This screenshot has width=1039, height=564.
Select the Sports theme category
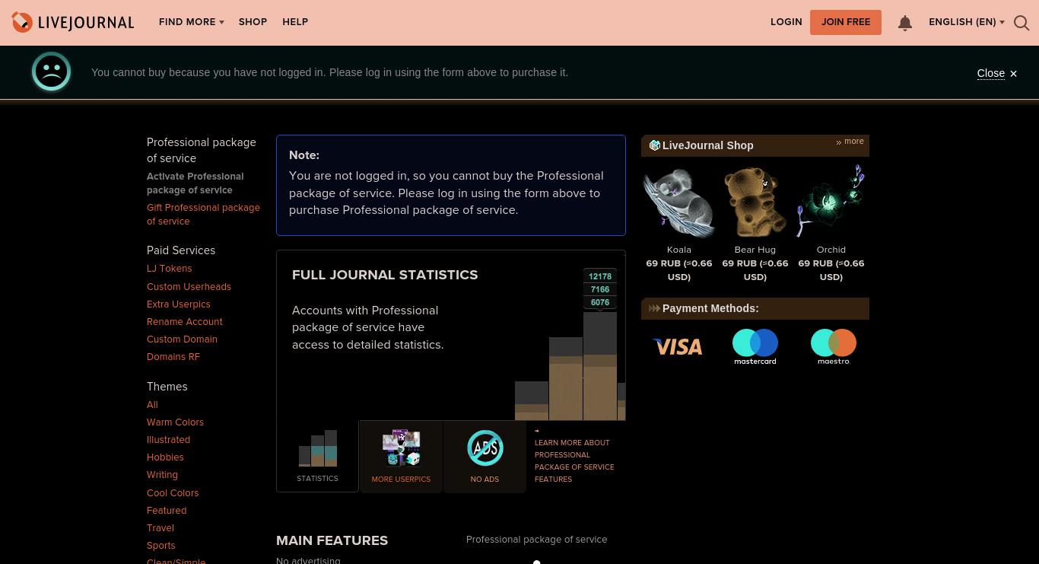160,546
